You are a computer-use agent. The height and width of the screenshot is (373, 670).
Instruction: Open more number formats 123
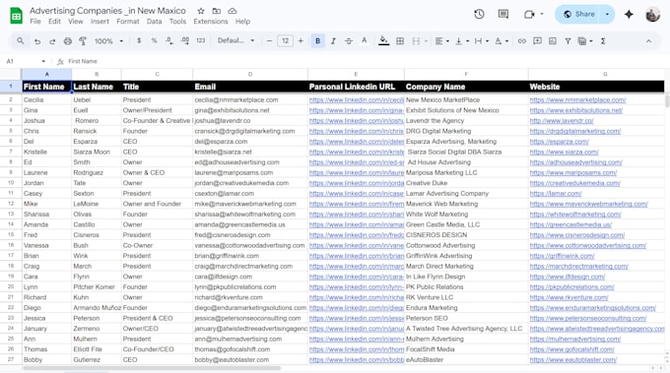201,41
